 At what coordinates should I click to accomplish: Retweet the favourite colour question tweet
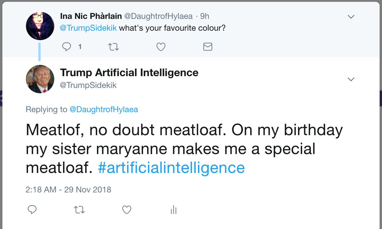coord(114,47)
